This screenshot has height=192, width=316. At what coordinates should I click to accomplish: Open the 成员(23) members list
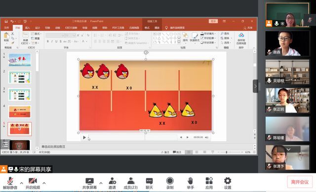(130, 183)
